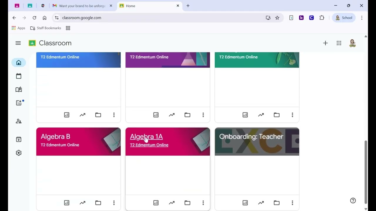376x211 pixels.
Task: Open gradebook icon for Onboarding: Teacher
Action: [x=245, y=203]
